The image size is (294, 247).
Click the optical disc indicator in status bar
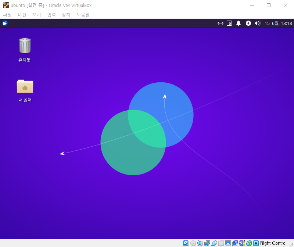193,243
